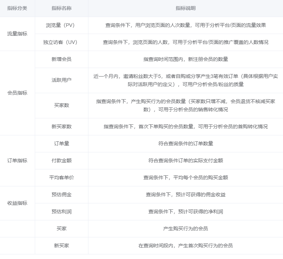
Task: Select the 流量指标 category cell
Action: point(17,34)
